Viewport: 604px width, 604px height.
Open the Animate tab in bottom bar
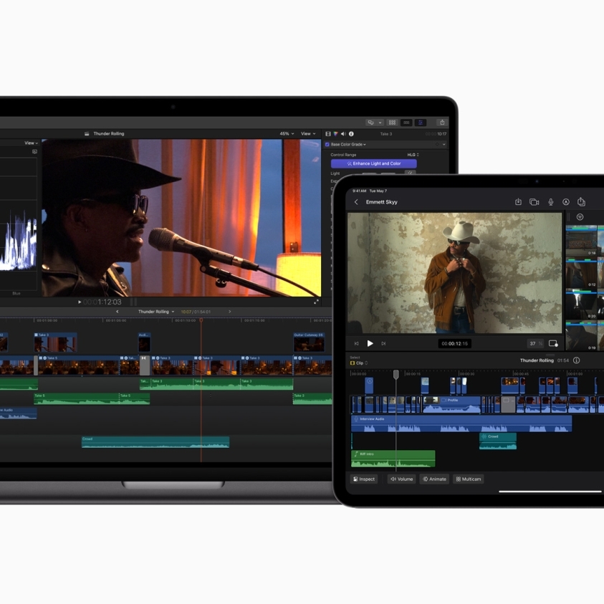pyautogui.click(x=434, y=479)
